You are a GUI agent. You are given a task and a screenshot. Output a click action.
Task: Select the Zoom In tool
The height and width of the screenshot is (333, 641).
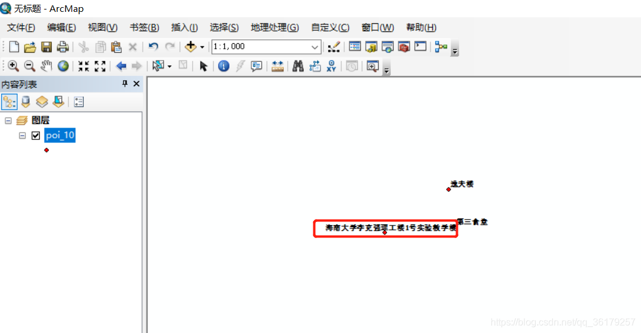point(13,66)
